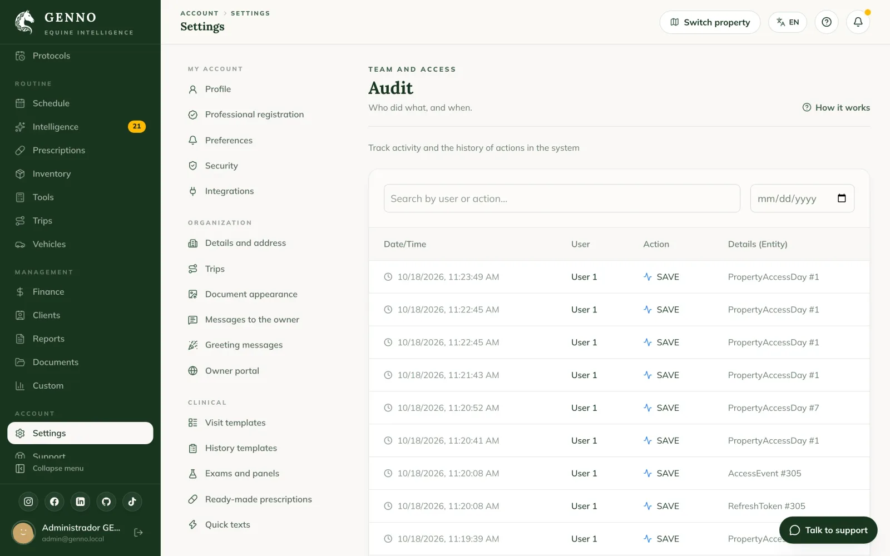Open Messages to the owner settings

pyautogui.click(x=244, y=320)
